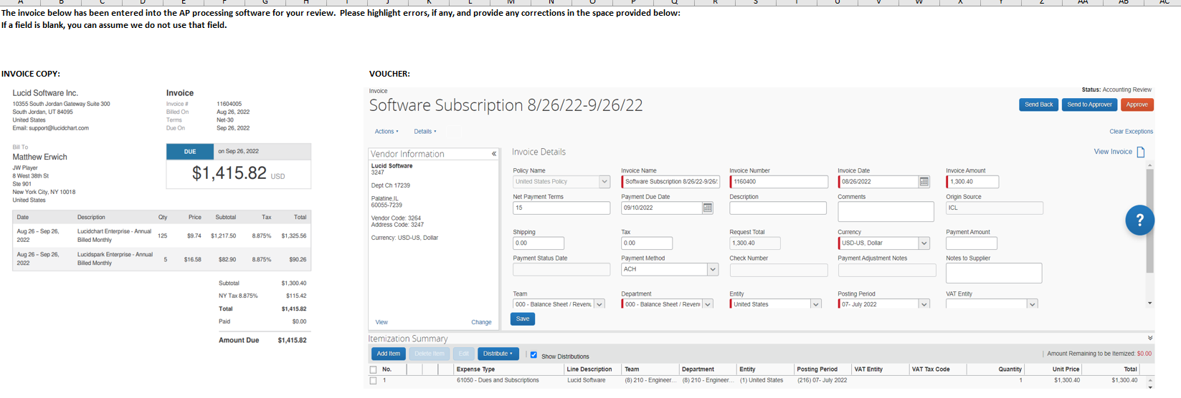Click the Description input field
Viewport: 1181px width, 398px height.
tap(778, 208)
